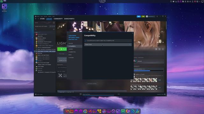The image size is (204, 114).
Task: Open the account name dropdown in Steam header
Action: [x=150, y=16]
